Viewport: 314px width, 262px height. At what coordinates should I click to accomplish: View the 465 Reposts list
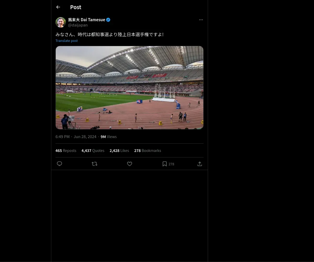click(66, 151)
